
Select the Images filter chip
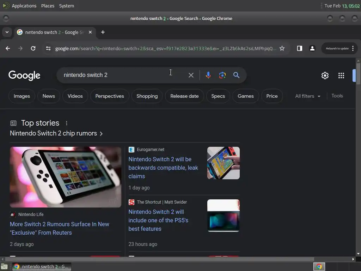[22, 96]
